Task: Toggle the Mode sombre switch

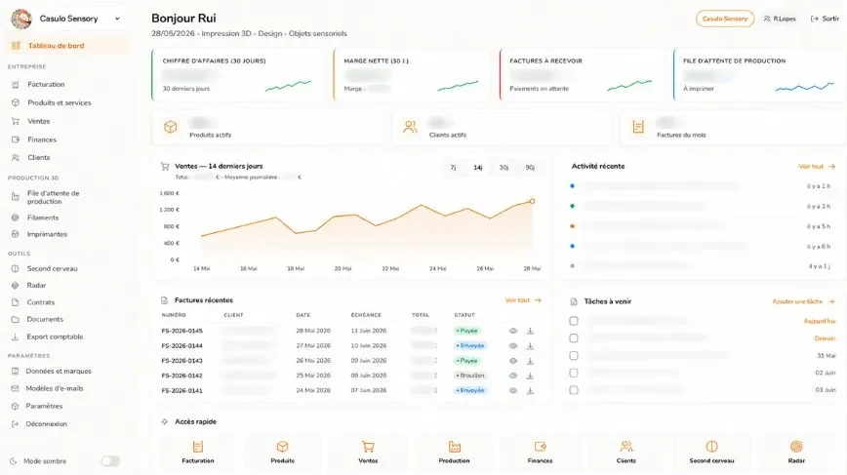Action: [110, 461]
